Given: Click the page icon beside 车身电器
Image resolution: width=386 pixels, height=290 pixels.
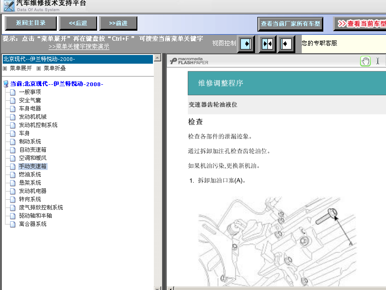Looking at the screenshot, I should tap(12, 109).
